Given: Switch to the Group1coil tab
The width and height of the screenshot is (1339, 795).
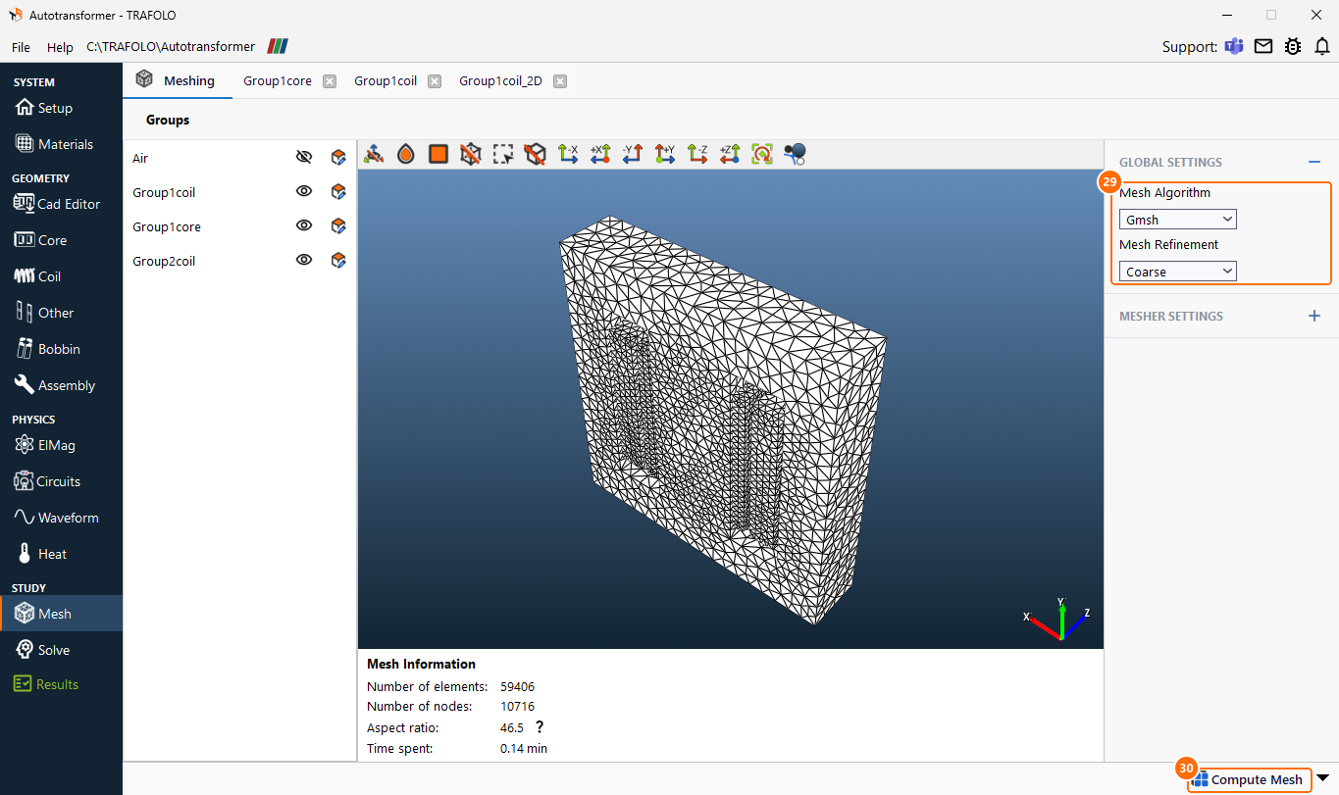Looking at the screenshot, I should click(x=386, y=81).
